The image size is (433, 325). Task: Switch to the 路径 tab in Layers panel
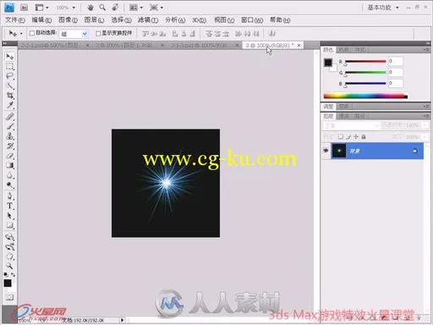tap(359, 116)
